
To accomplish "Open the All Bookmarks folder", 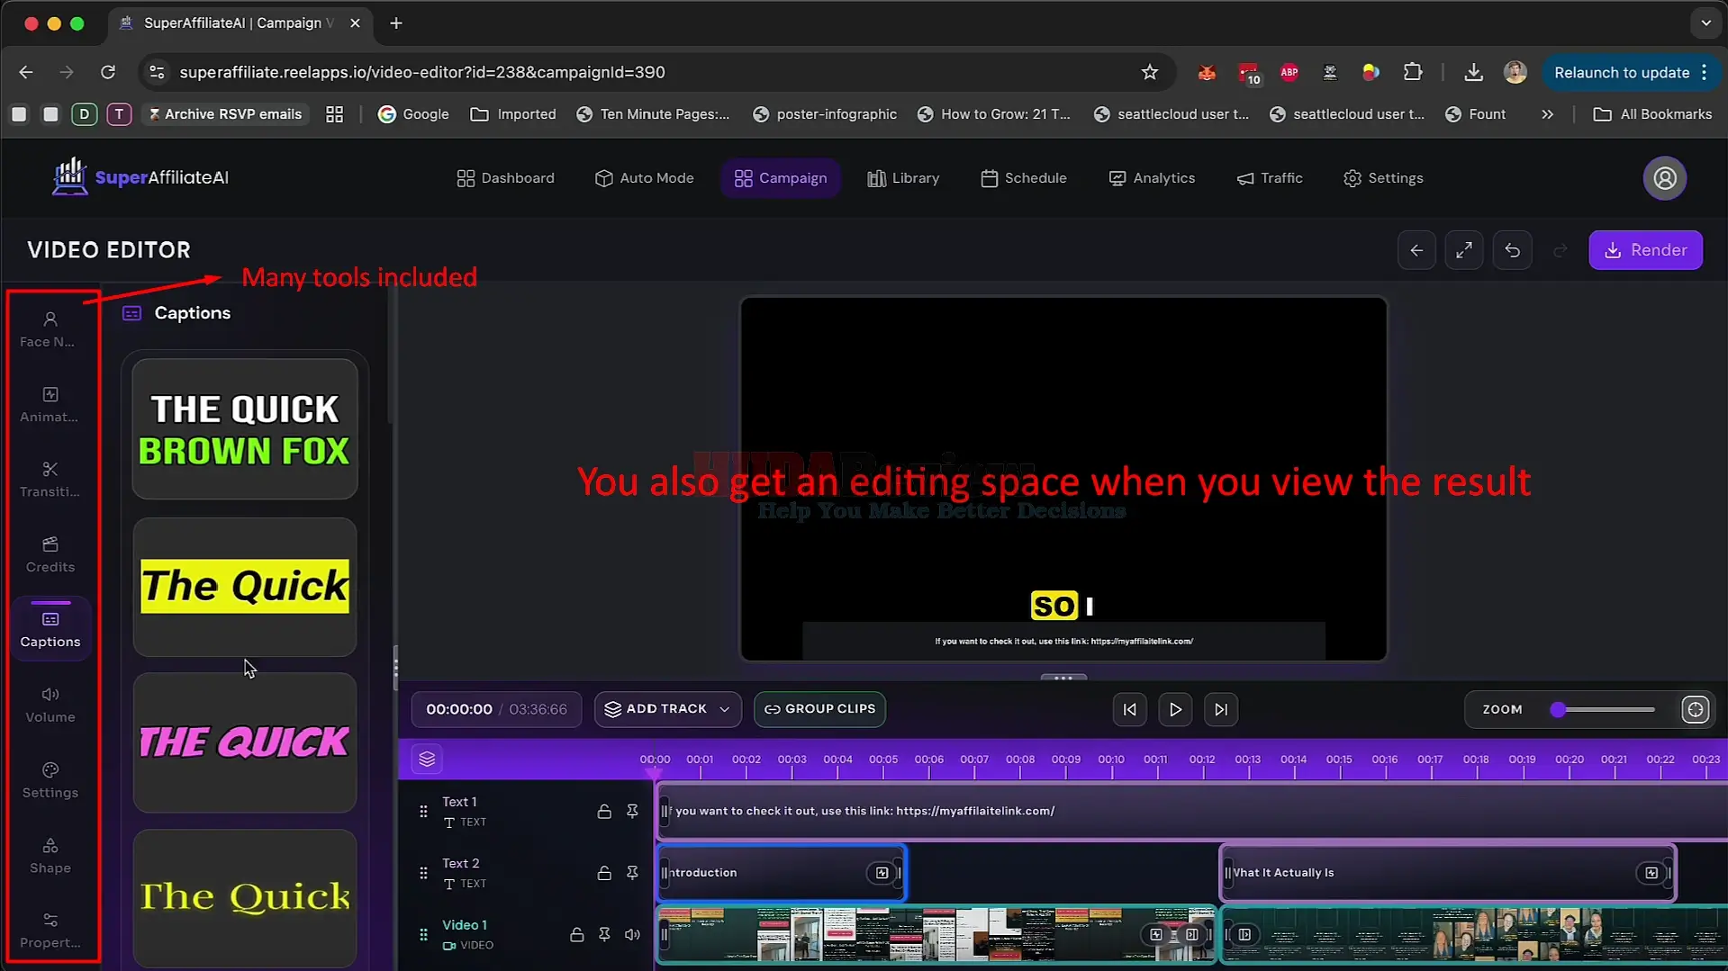I will pos(1652,114).
